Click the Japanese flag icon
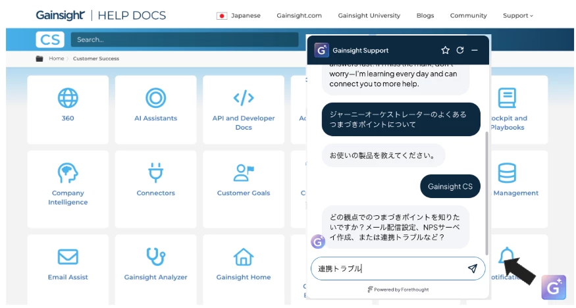Screen dimensions: 576x308 (222, 16)
